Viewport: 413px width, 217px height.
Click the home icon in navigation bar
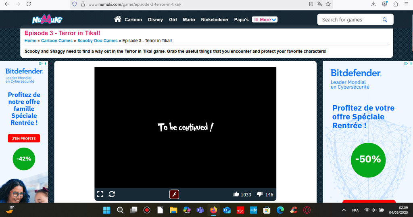point(118,19)
